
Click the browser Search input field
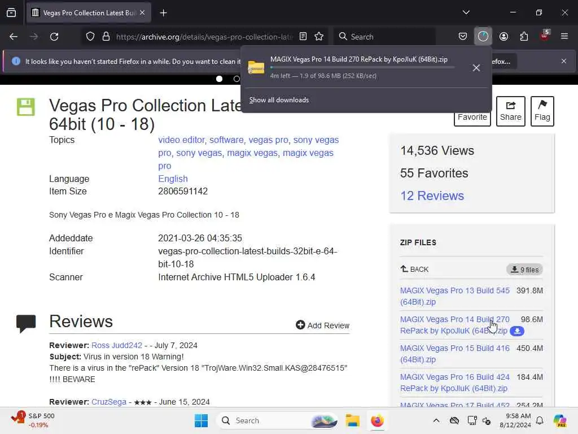(384, 37)
